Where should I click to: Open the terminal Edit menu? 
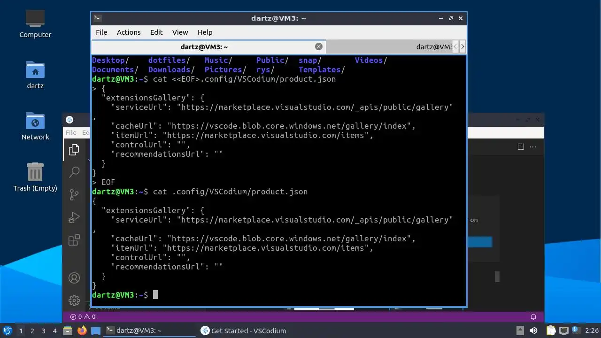[x=156, y=32]
